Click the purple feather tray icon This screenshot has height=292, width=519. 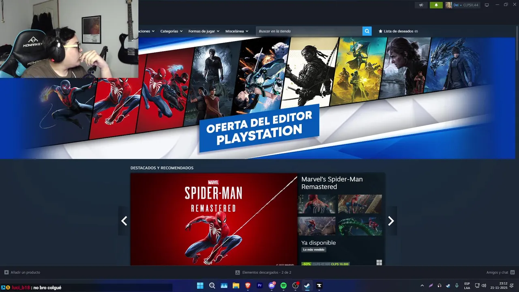pyautogui.click(x=431, y=286)
